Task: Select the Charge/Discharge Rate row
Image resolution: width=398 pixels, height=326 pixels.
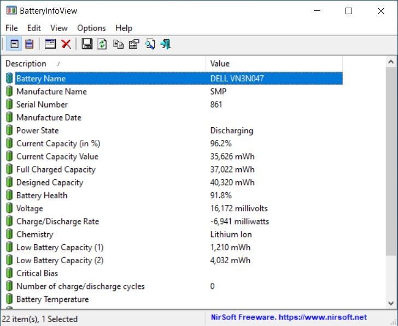Action: [57, 221]
